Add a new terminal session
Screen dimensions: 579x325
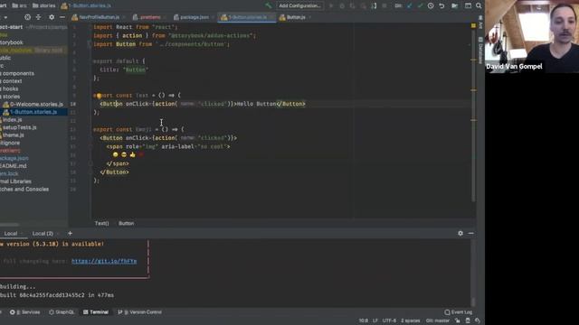[70, 233]
